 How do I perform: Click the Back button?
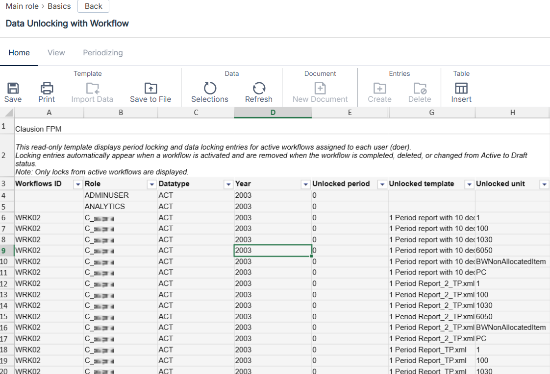point(93,6)
